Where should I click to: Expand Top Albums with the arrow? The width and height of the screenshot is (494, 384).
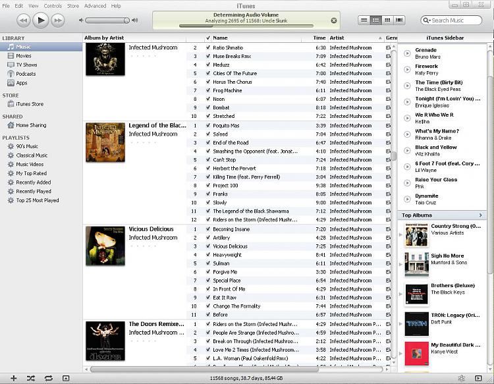coord(480,215)
